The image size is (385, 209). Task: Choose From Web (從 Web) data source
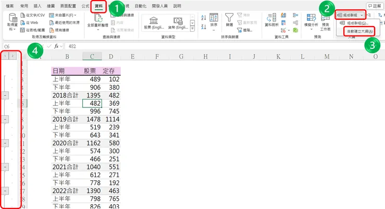pos(29,22)
